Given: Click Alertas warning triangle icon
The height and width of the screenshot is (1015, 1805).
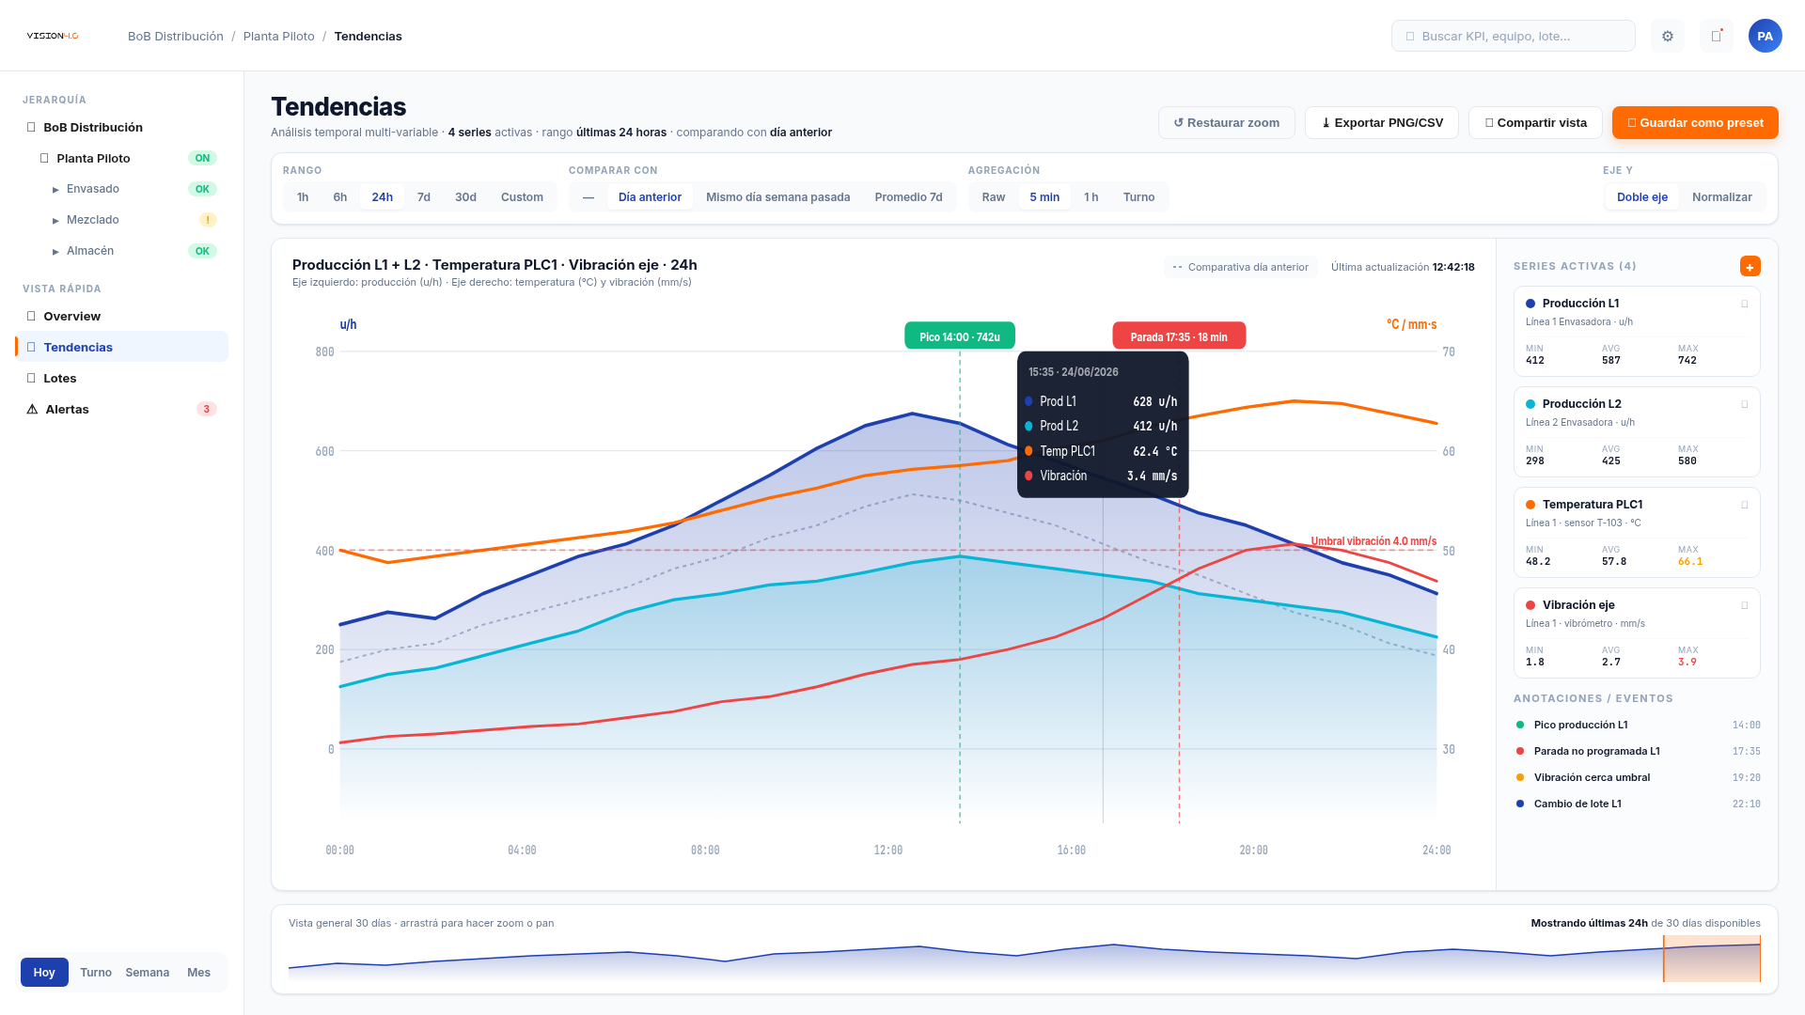Looking at the screenshot, I should 32,409.
